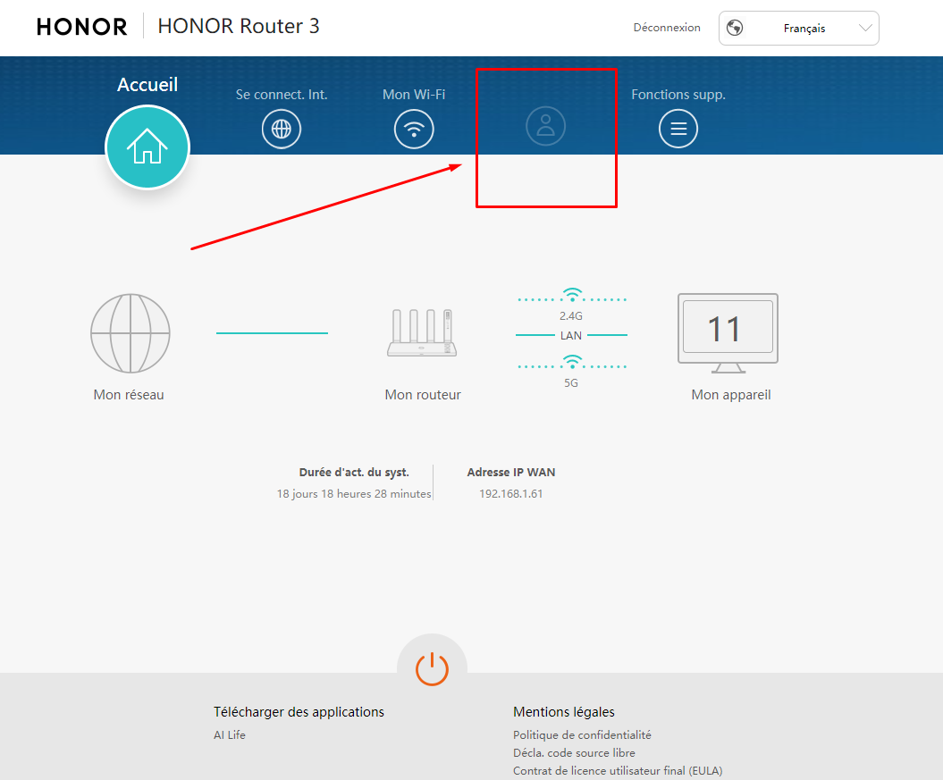Viewport: 943px width, 780px height.
Task: Click the 2.4G Wi-Fi signal icon
Action: (x=572, y=296)
